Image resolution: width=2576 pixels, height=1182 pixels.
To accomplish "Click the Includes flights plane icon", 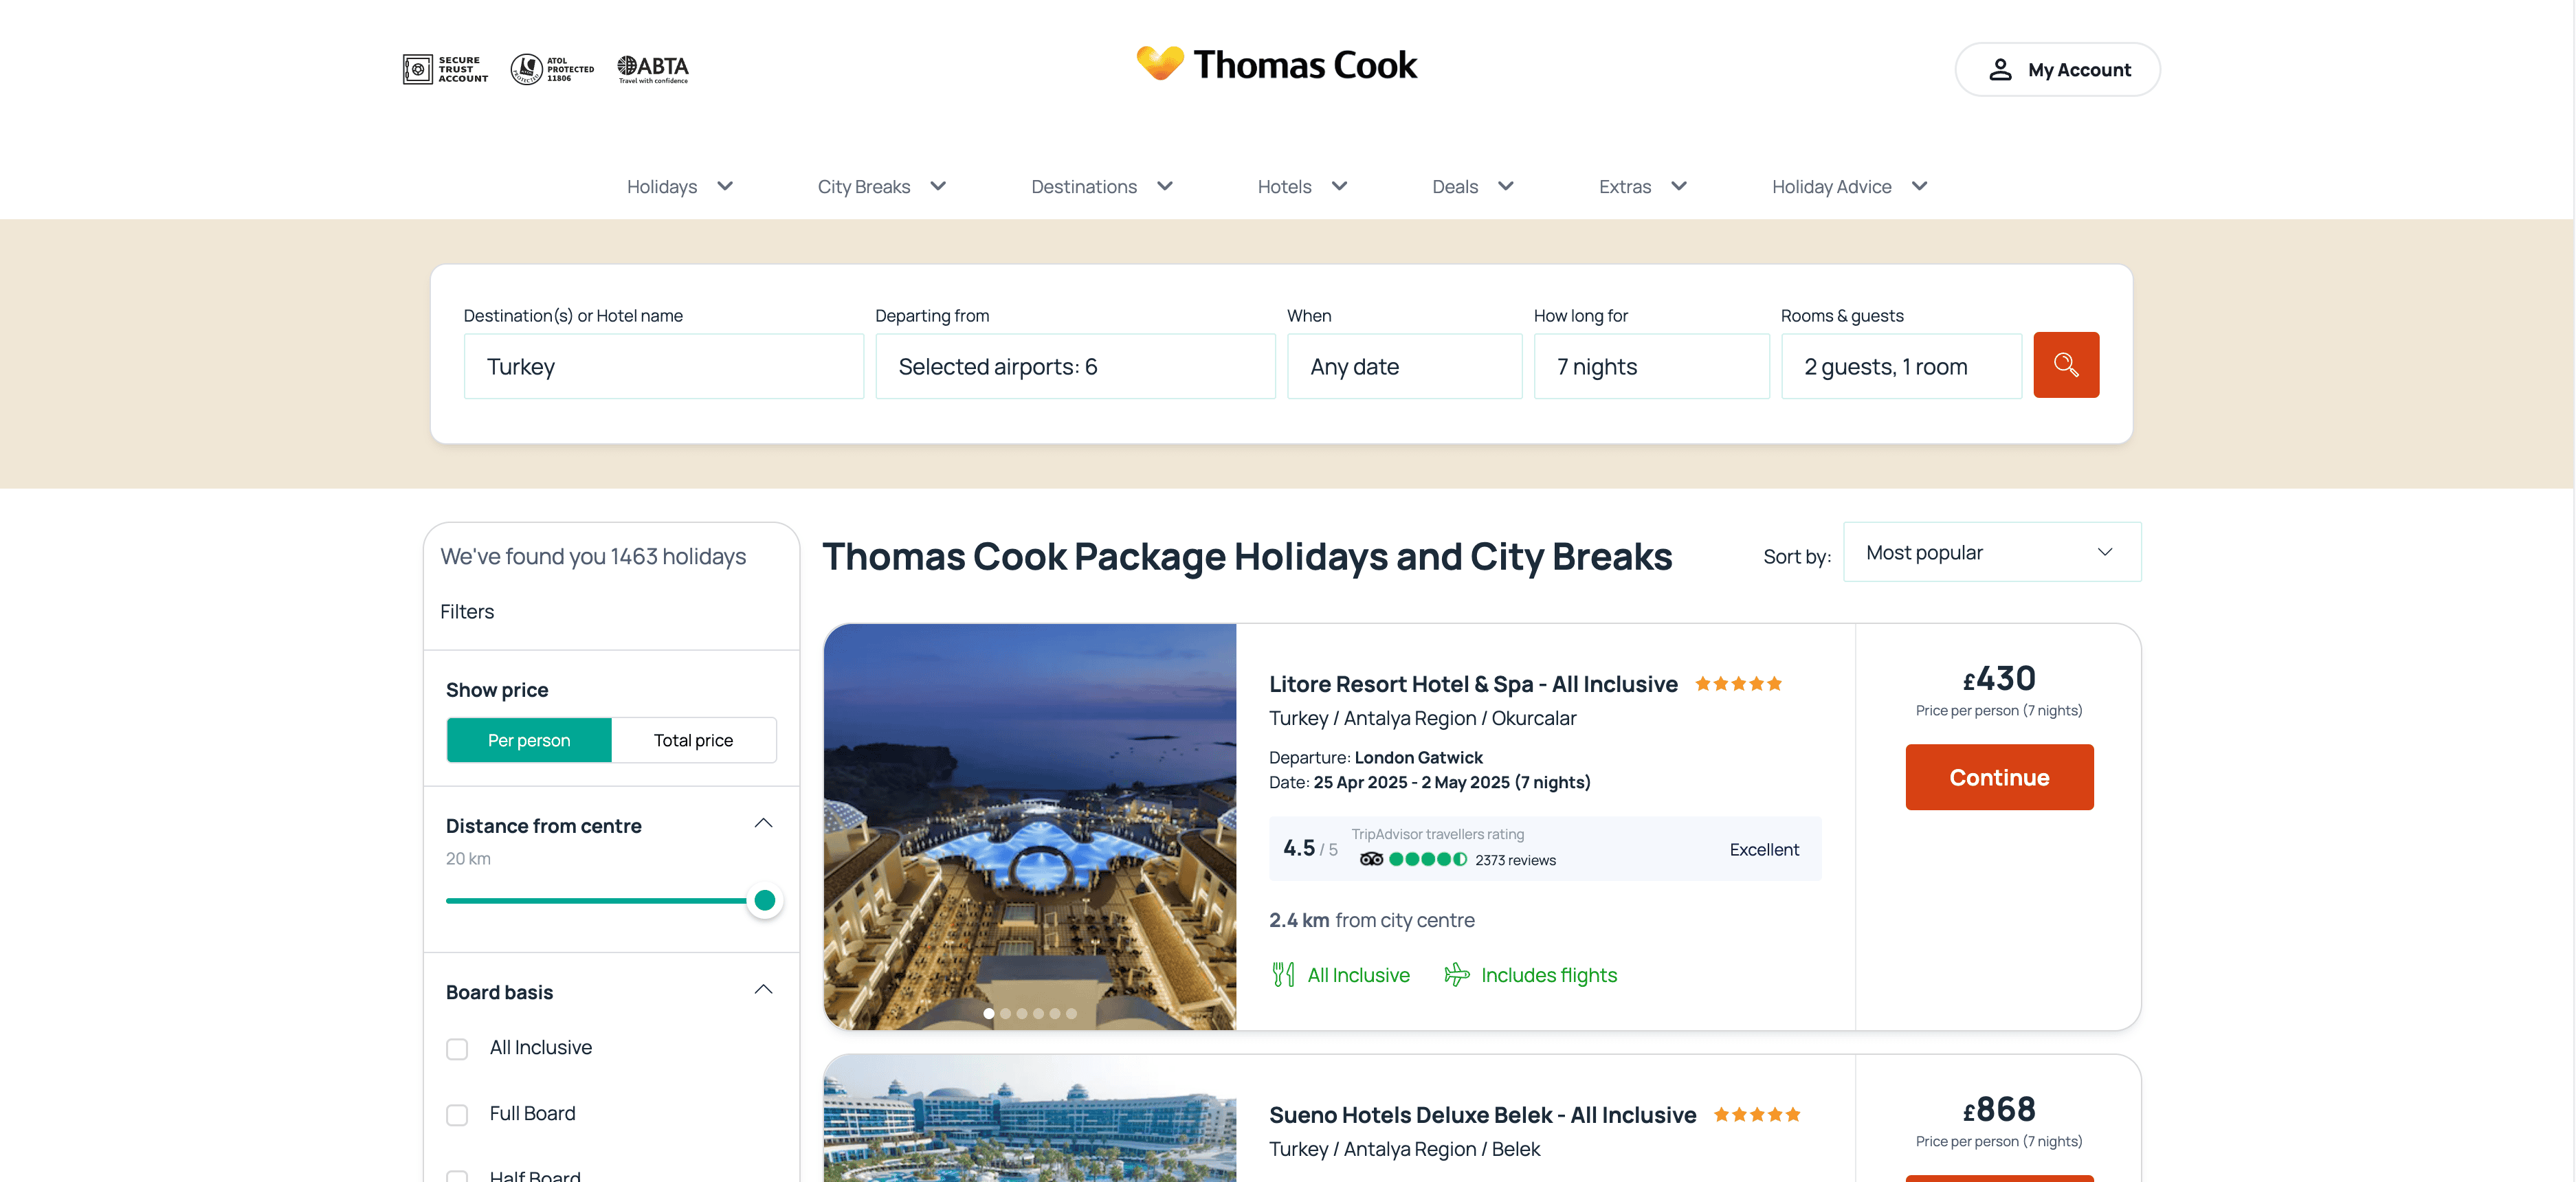I will coord(1456,974).
